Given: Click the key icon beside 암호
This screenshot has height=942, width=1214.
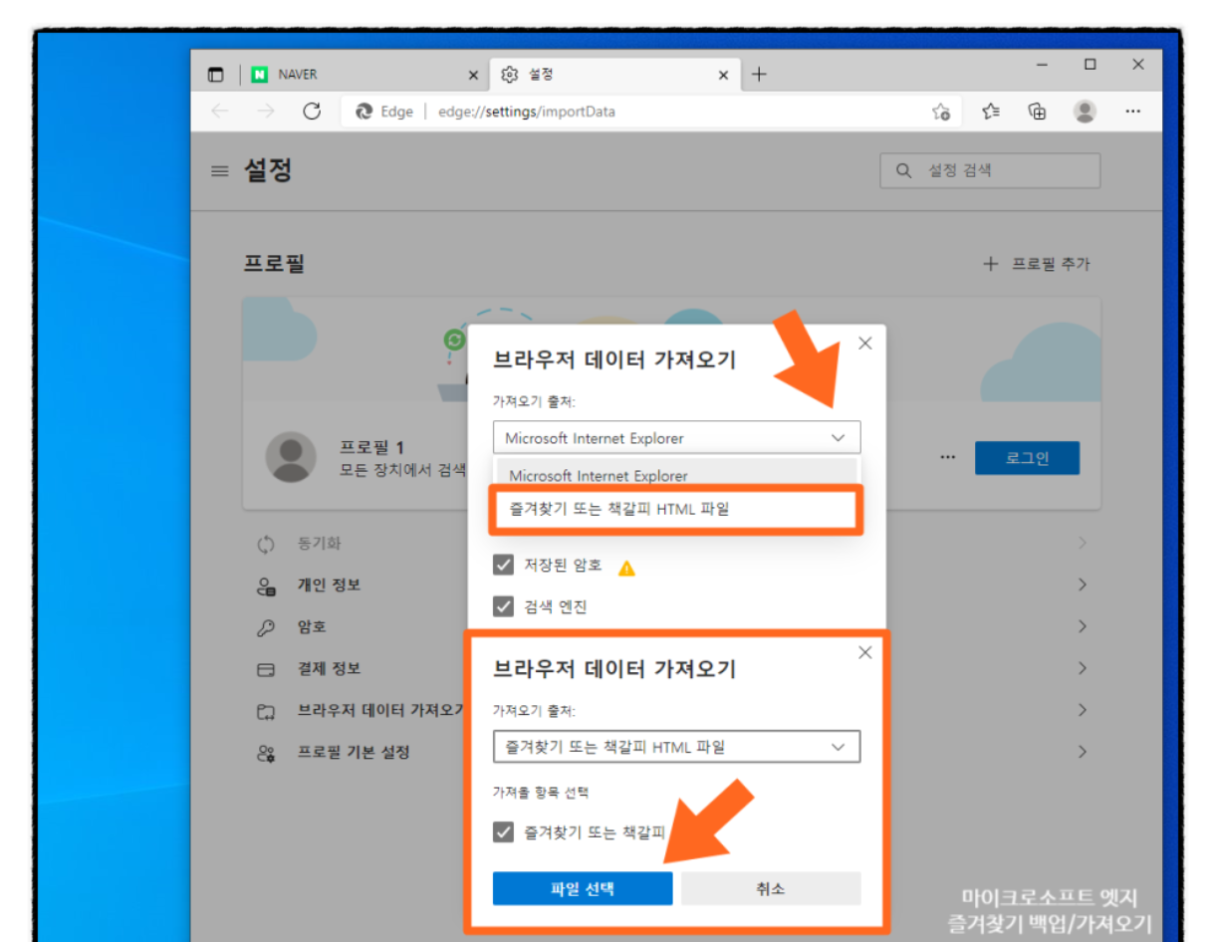Looking at the screenshot, I should [266, 627].
